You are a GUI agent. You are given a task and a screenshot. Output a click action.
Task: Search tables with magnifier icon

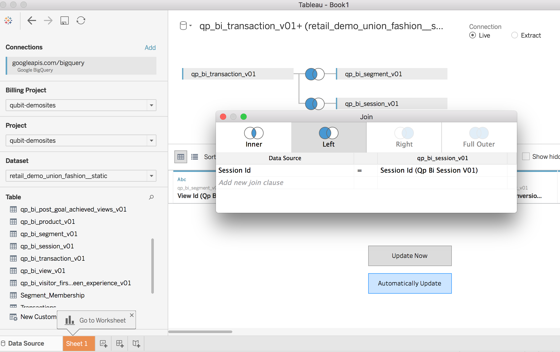pyautogui.click(x=151, y=197)
